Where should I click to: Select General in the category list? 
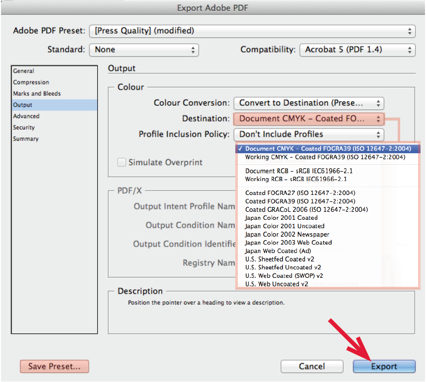(x=54, y=71)
